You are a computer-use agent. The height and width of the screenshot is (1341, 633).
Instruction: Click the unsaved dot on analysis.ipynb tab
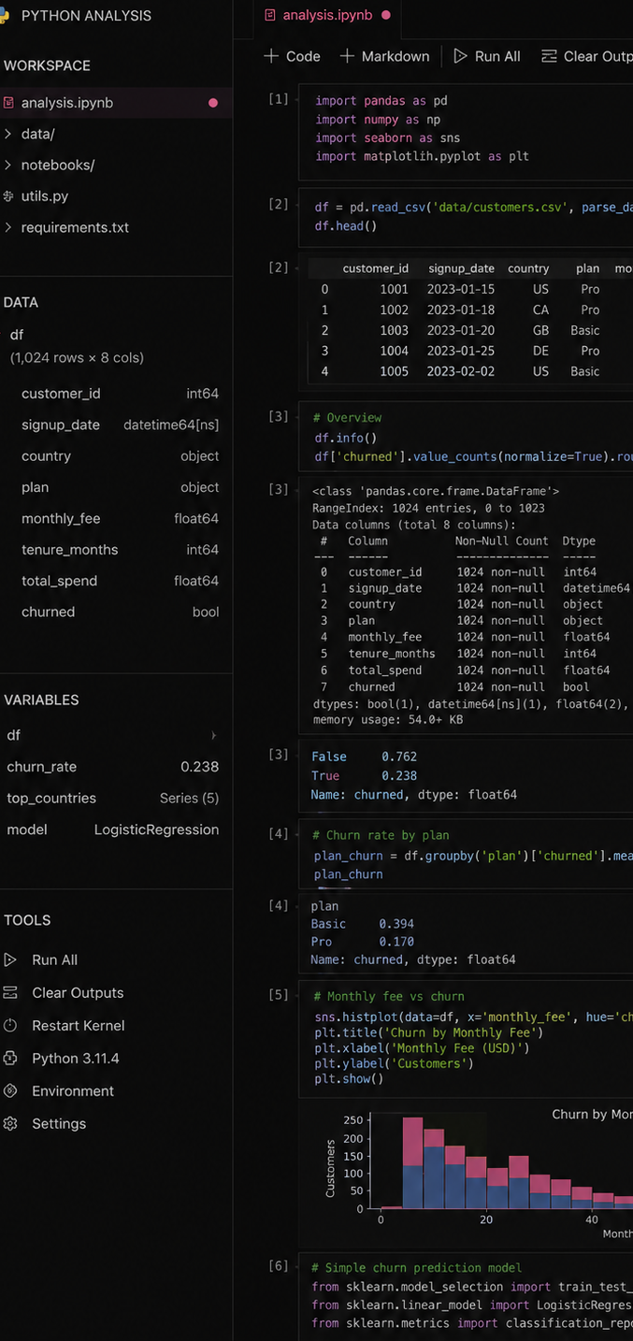coord(386,16)
